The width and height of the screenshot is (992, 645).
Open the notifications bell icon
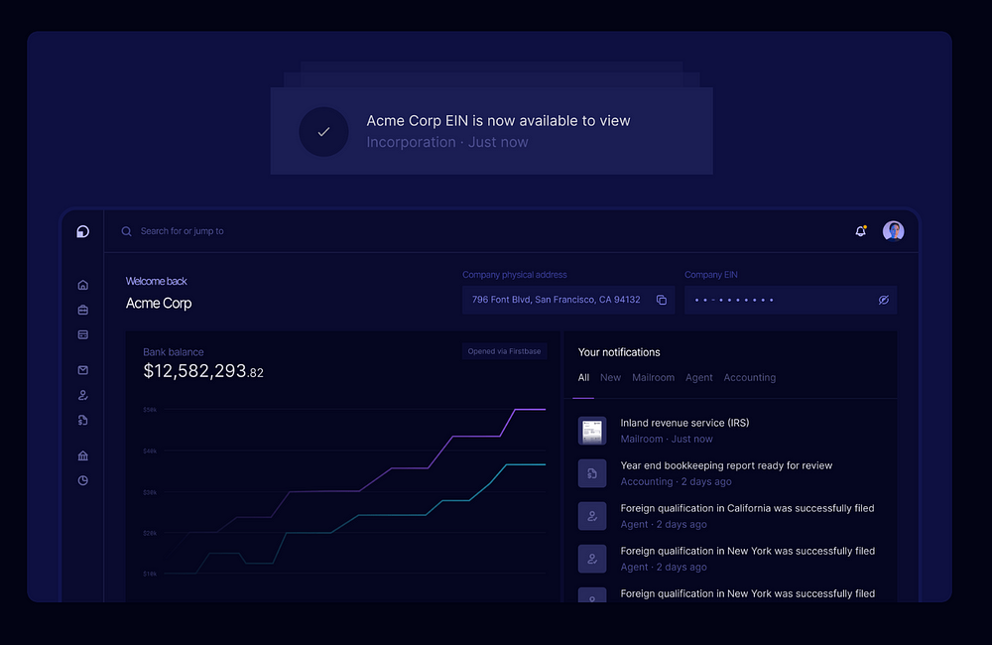(860, 231)
